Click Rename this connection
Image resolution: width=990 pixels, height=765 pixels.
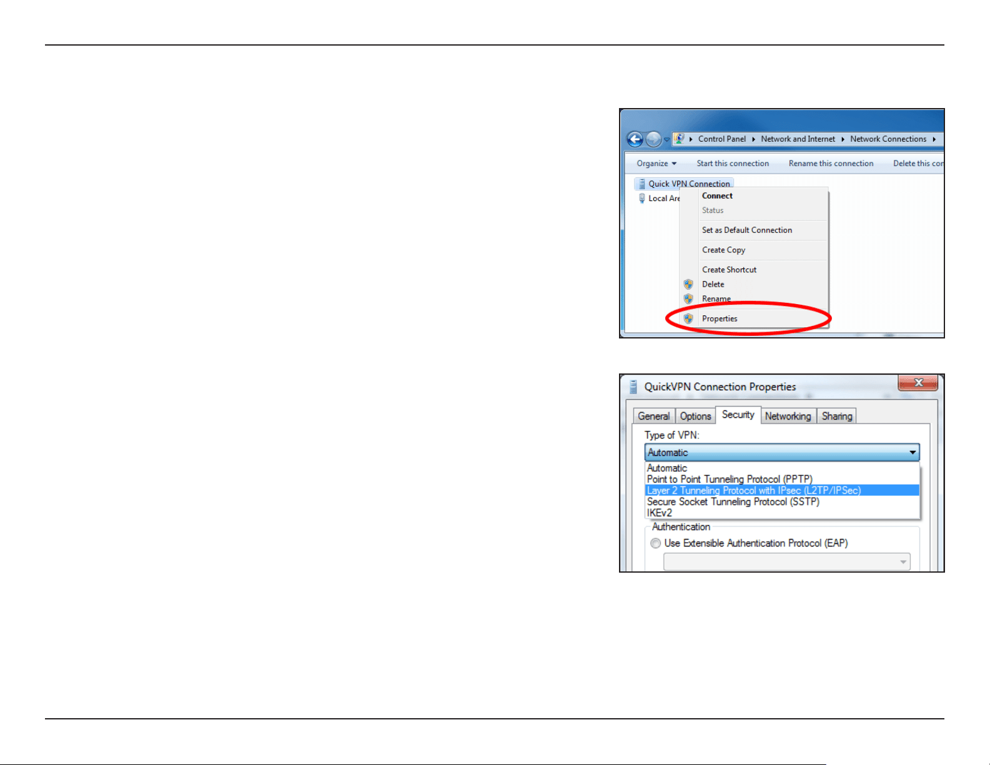coord(831,164)
